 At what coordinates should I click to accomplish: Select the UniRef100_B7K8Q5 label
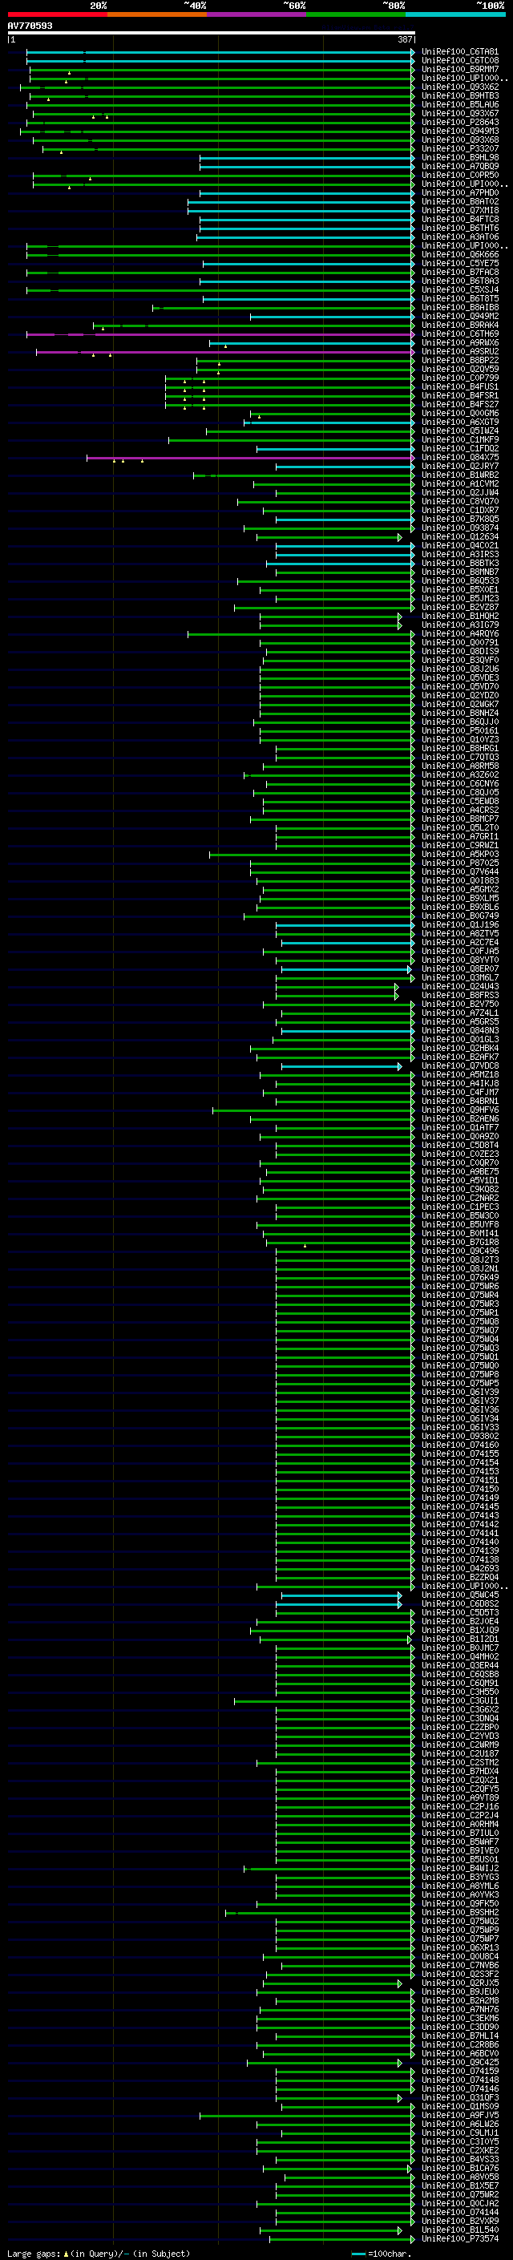pyautogui.click(x=460, y=520)
